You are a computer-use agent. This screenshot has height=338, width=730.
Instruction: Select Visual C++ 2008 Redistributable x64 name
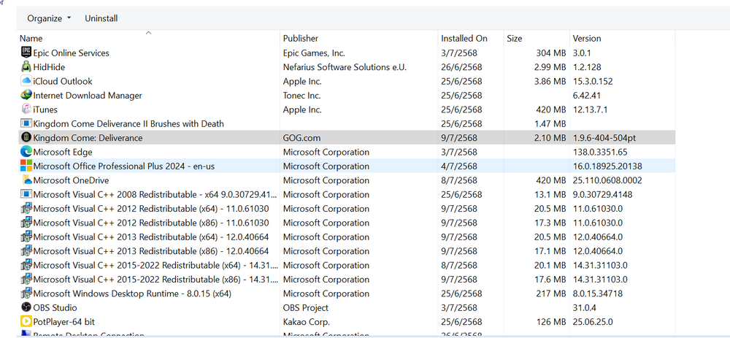click(x=155, y=195)
